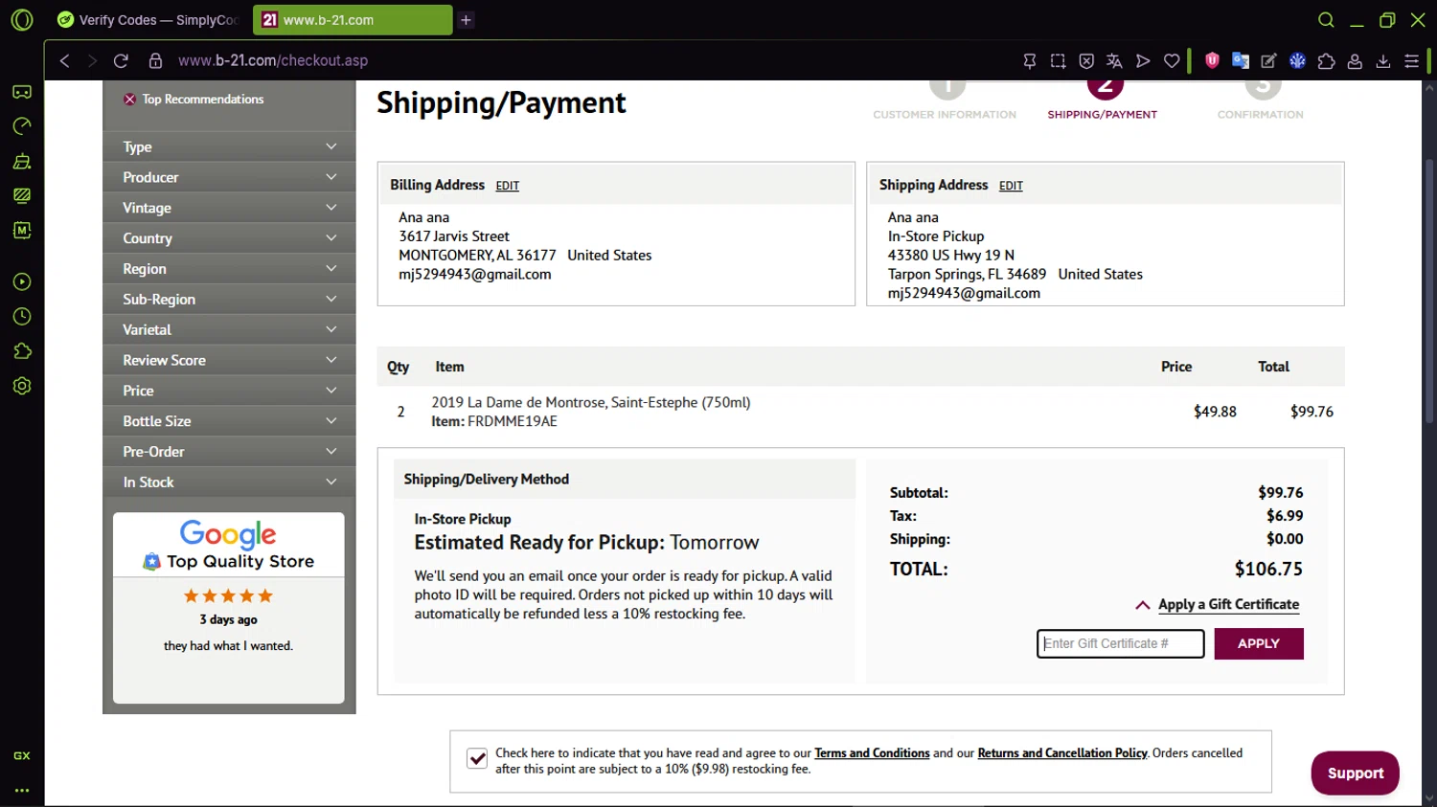Expand the In Stock filter
This screenshot has width=1437, height=807.
coord(229,482)
